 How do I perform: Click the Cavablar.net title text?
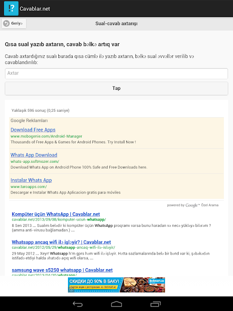point(34,9)
